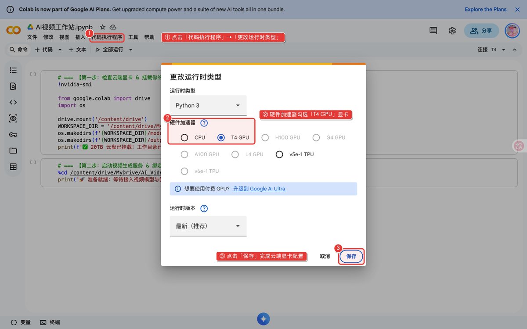This screenshot has width=527, height=329.
Task: Expand the 代码 insert dropdown arrow
Action: point(60,50)
